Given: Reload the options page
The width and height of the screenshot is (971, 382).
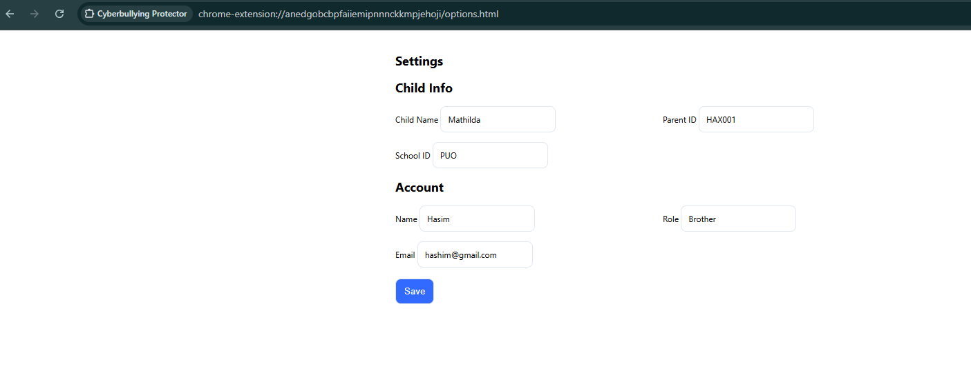Looking at the screenshot, I should (59, 14).
